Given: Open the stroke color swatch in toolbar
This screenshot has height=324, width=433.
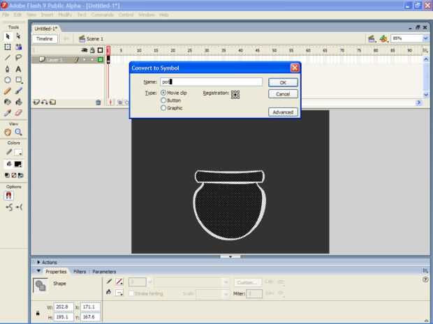Looking at the screenshot, I should pos(18,153).
